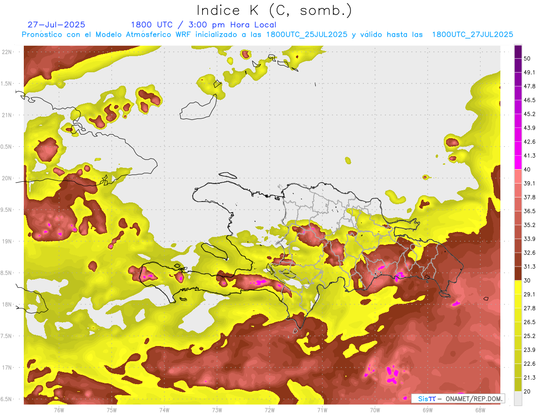Click the '35.2' colorbar value
This screenshot has width=539, height=416.
coord(530,225)
